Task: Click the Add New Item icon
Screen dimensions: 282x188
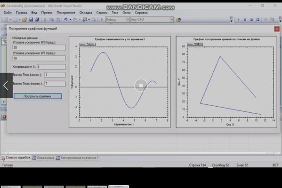Action: pos(15,20)
